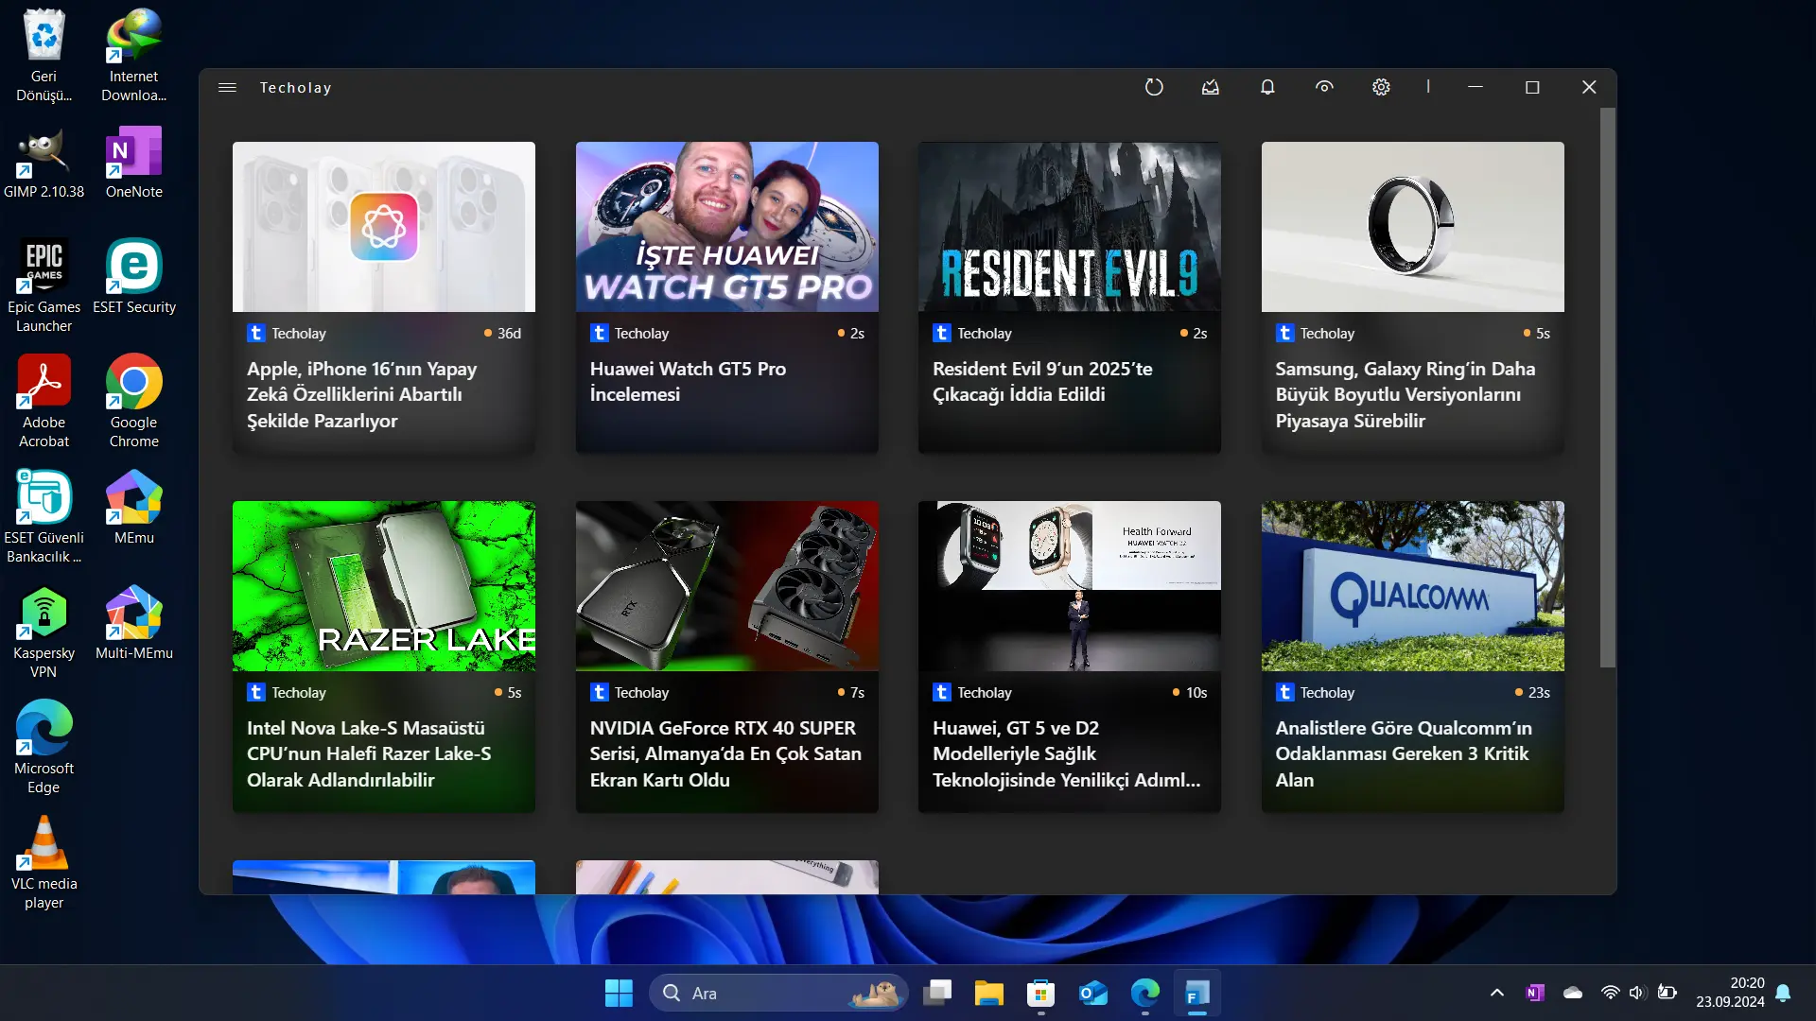Image resolution: width=1816 pixels, height=1021 pixels.
Task: Select the Adobe Acrobat desktop icon
Action: tap(44, 401)
